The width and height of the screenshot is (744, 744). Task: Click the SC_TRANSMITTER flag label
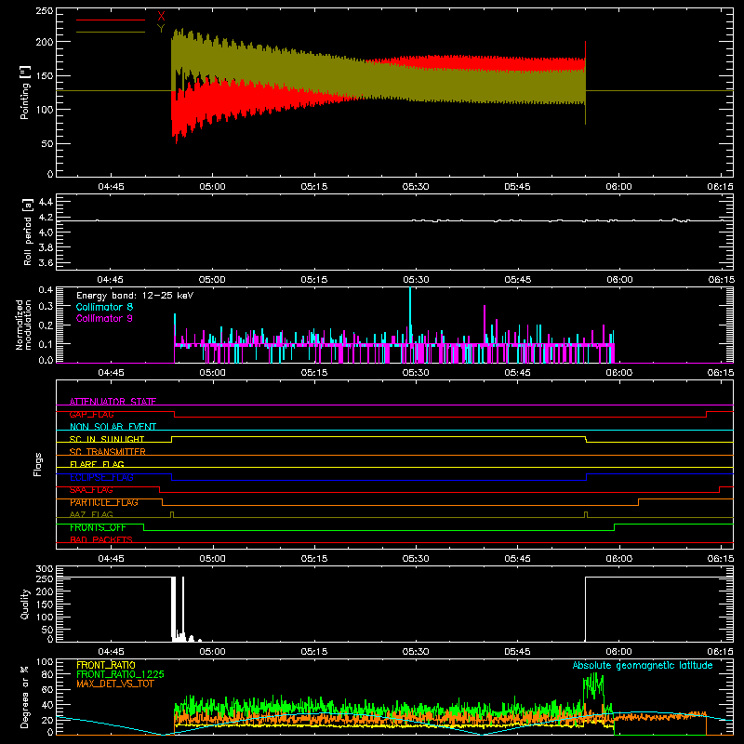pyautogui.click(x=108, y=452)
